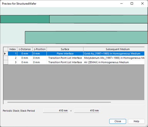The image size is (148, 127).
Task: Select row header of index 2
Action: tap(6, 58)
